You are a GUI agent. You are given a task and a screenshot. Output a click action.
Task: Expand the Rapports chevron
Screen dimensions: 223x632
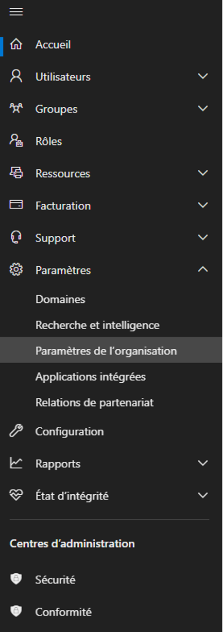(x=203, y=463)
